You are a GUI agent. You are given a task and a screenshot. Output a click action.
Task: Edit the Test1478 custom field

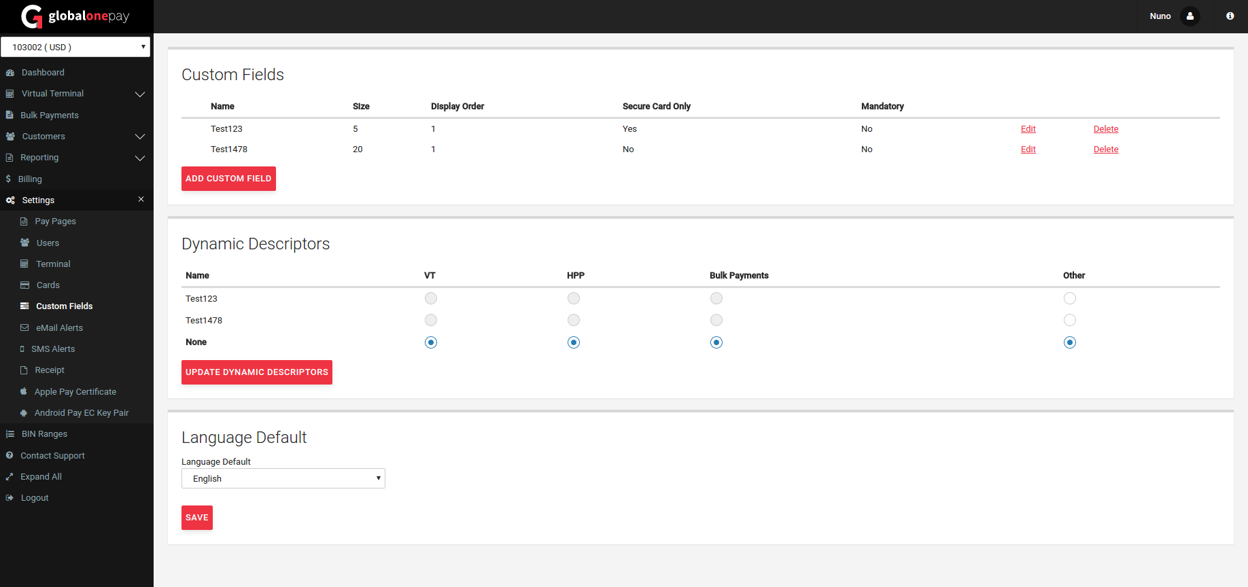(1028, 149)
